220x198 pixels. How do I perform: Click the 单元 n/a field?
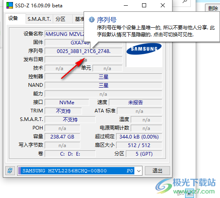coord(108,68)
